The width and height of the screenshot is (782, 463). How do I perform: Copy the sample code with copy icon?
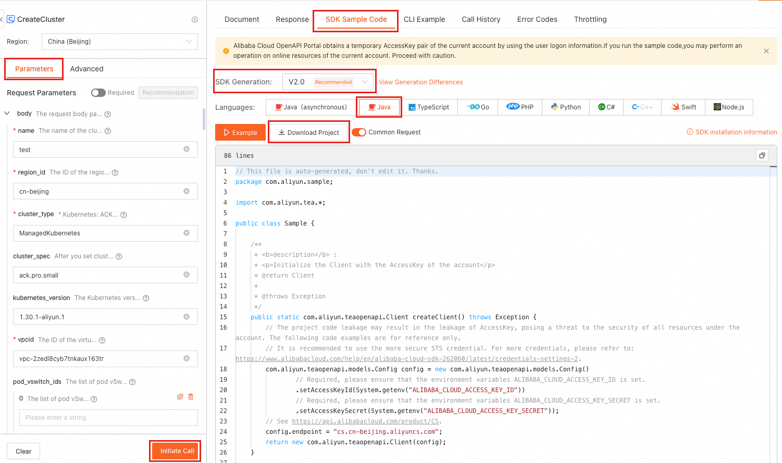[x=762, y=155]
